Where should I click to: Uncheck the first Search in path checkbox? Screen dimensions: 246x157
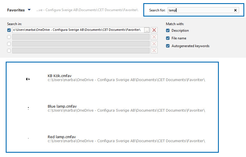pyautogui.click(x=9, y=30)
